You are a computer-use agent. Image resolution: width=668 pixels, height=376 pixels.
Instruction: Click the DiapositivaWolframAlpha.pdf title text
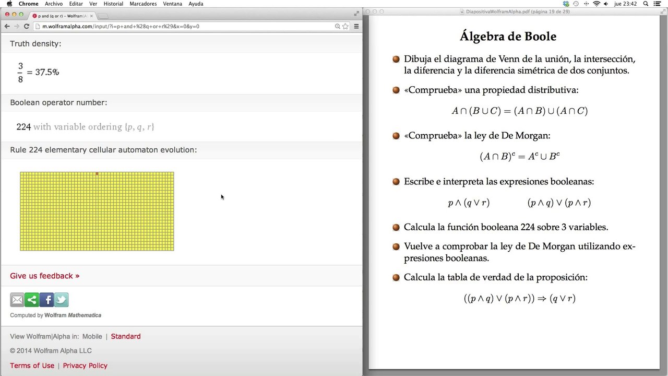coord(518,11)
